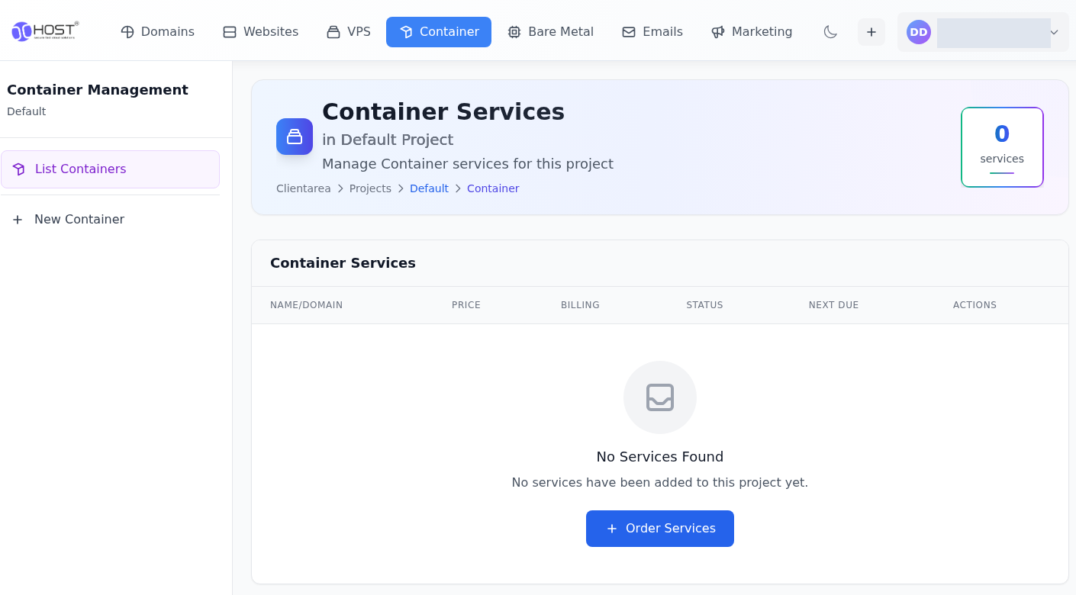Click the NEXT DUE column header
Image resolution: width=1076 pixels, height=595 pixels.
[833, 305]
